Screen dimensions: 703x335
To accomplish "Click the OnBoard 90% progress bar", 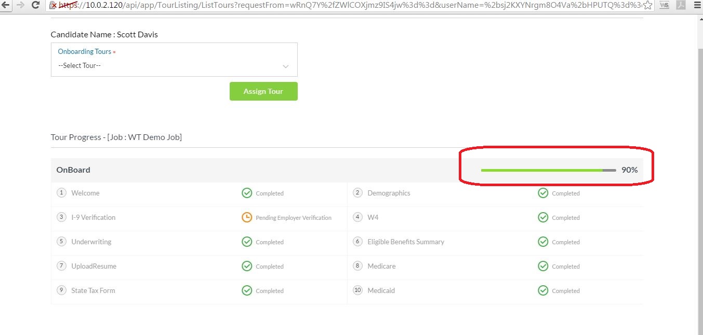I will pyautogui.click(x=548, y=170).
